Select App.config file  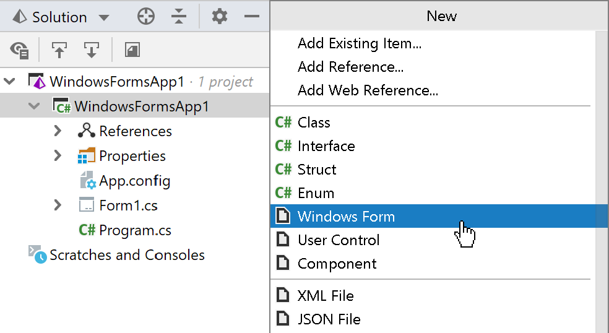tap(125, 181)
